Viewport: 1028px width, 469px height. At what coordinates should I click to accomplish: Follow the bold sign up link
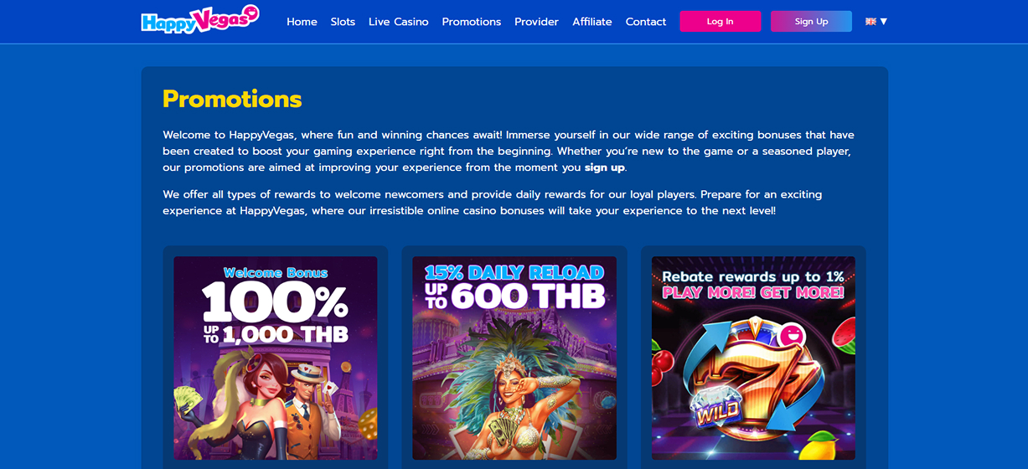[x=605, y=167]
